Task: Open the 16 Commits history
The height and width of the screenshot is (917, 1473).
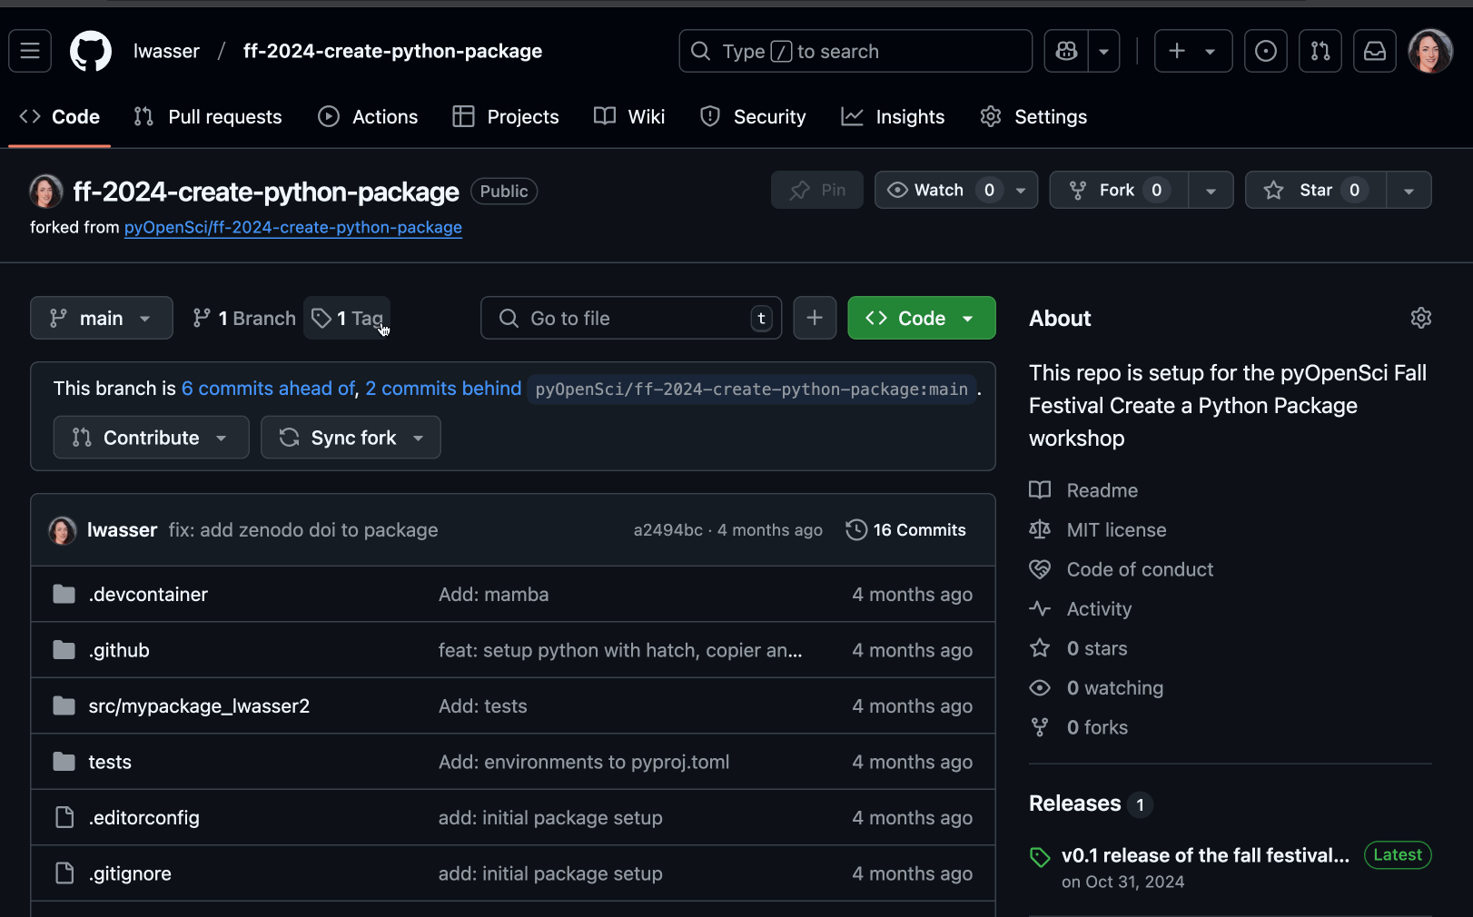Action: point(906,530)
